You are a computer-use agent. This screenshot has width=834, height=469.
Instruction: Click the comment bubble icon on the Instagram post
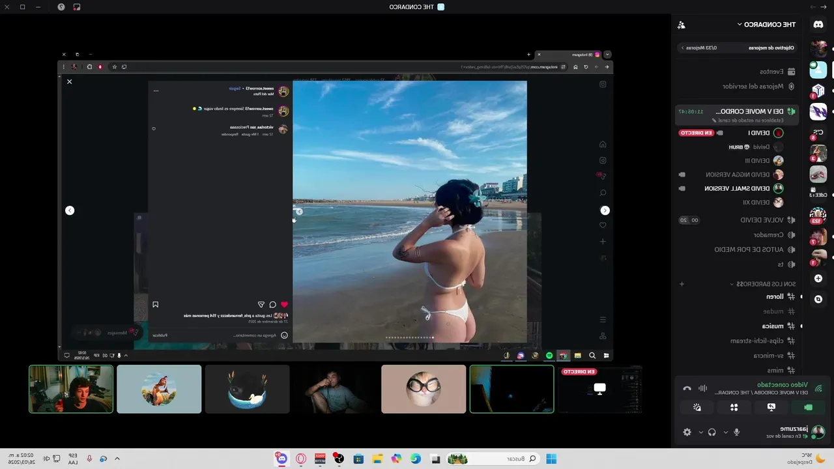point(272,304)
